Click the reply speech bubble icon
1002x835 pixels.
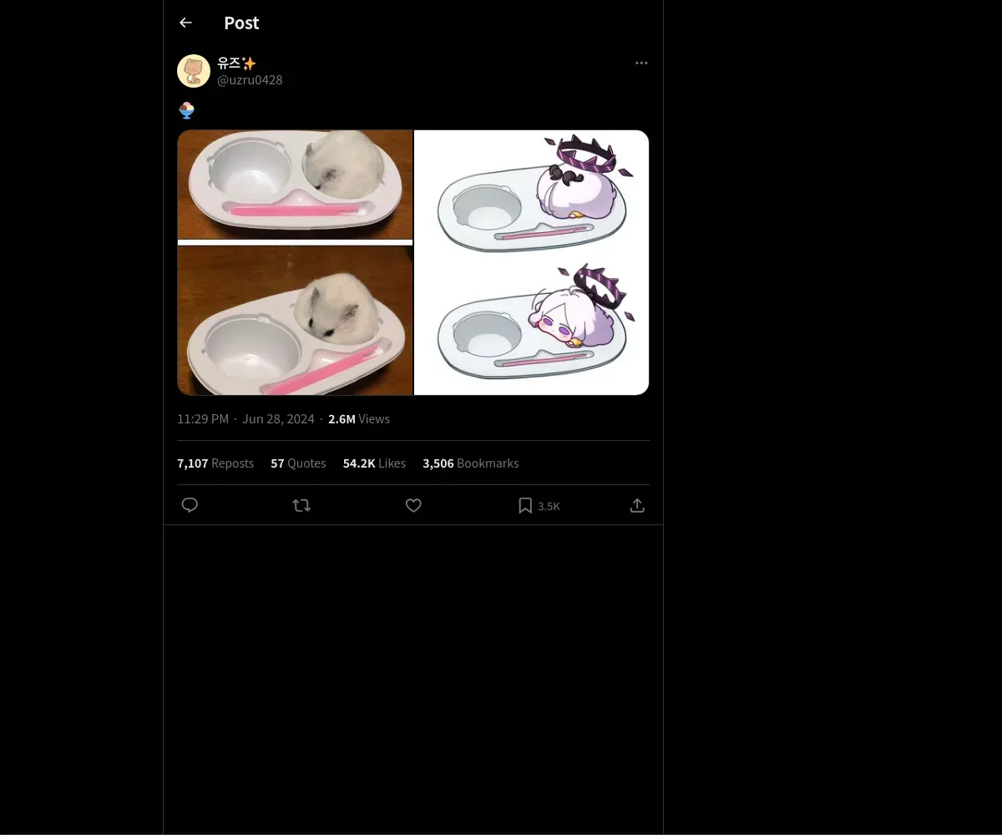pyautogui.click(x=190, y=505)
